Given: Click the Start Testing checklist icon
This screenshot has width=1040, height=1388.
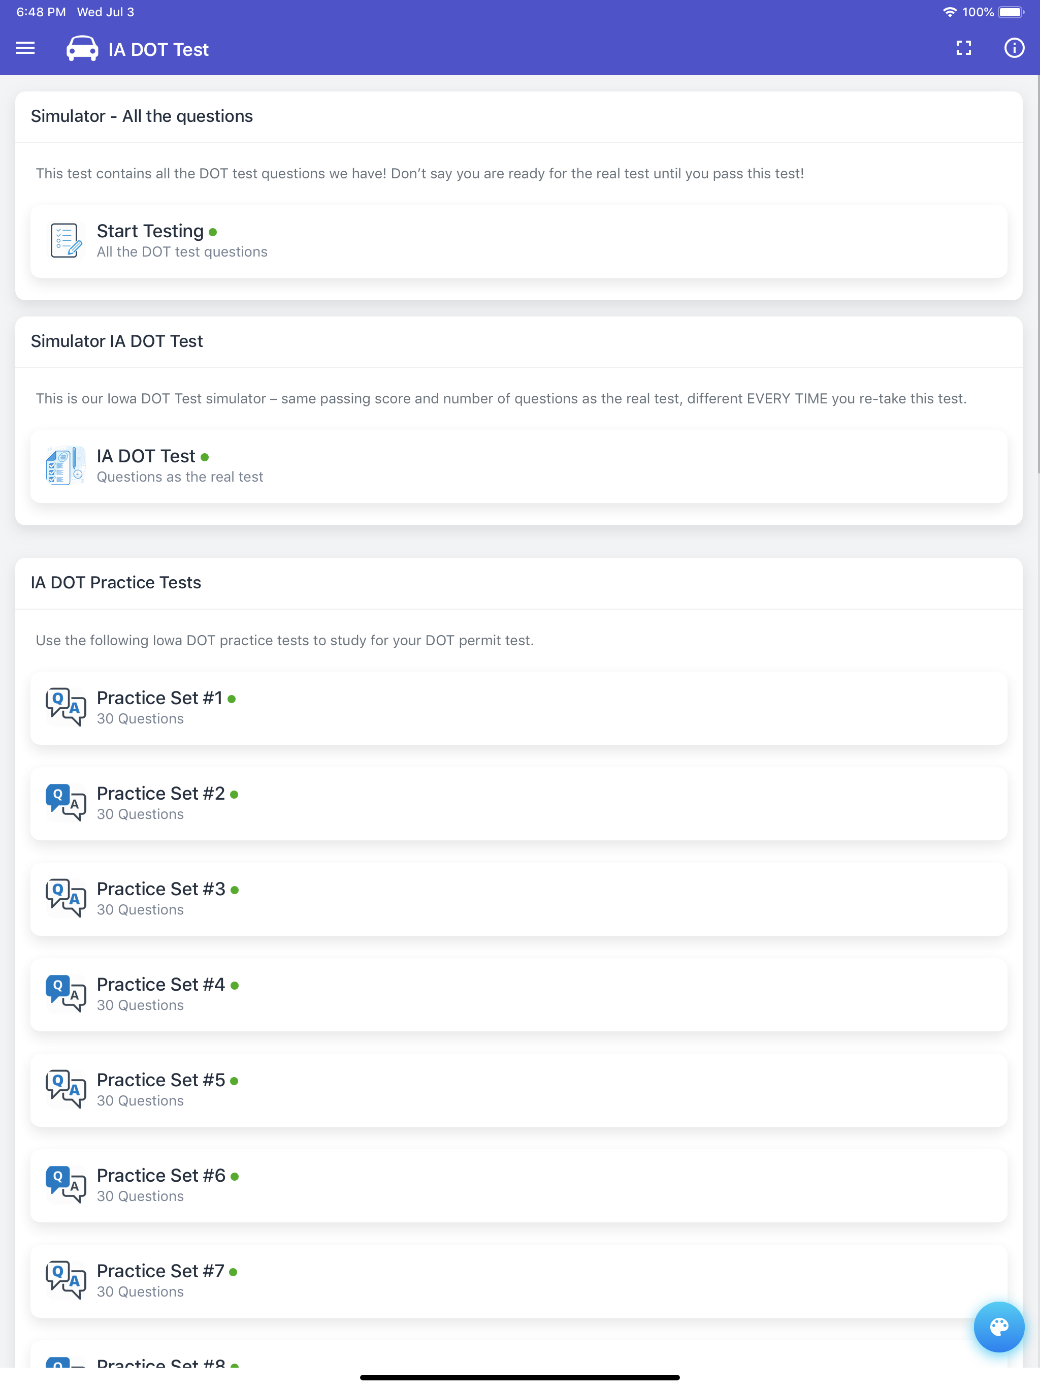Looking at the screenshot, I should (x=64, y=240).
